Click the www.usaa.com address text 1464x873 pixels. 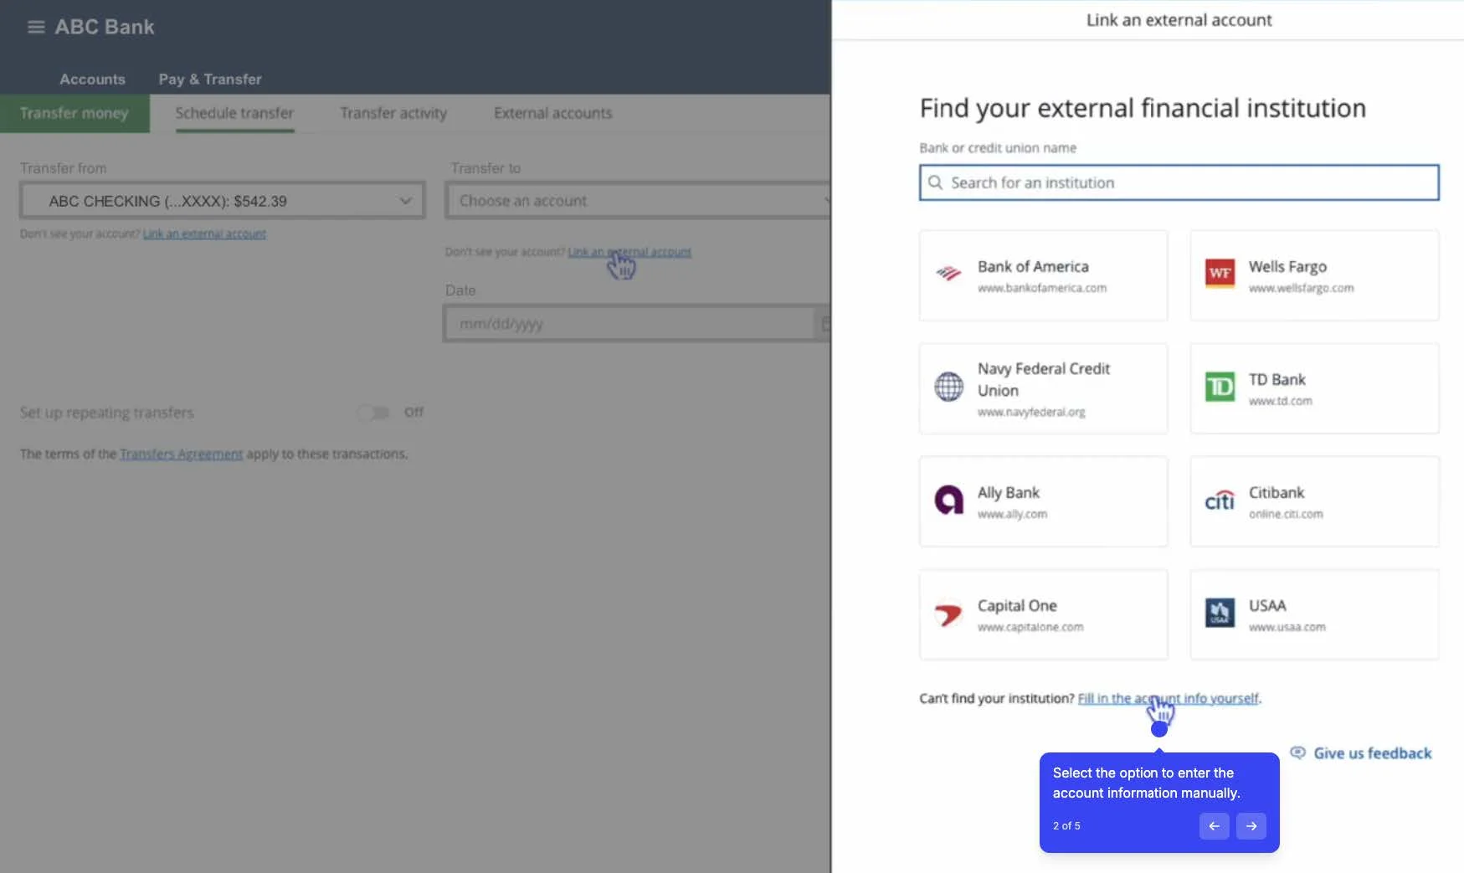(x=1287, y=627)
